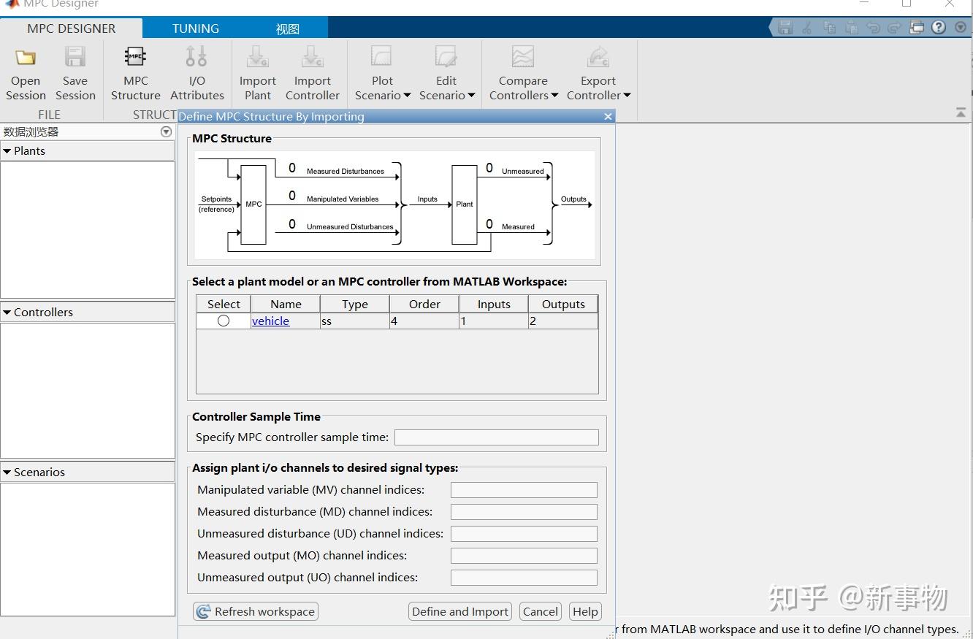Open the Plot Scenario dropdown arrow
This screenshot has width=973, height=639.
click(407, 95)
